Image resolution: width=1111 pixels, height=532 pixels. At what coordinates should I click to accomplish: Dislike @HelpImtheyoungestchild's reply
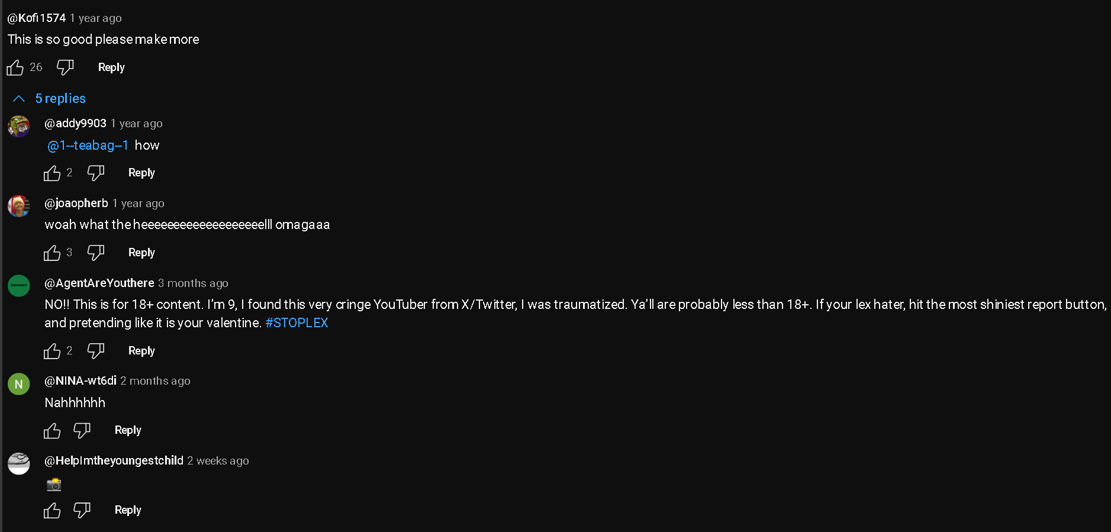tap(82, 510)
